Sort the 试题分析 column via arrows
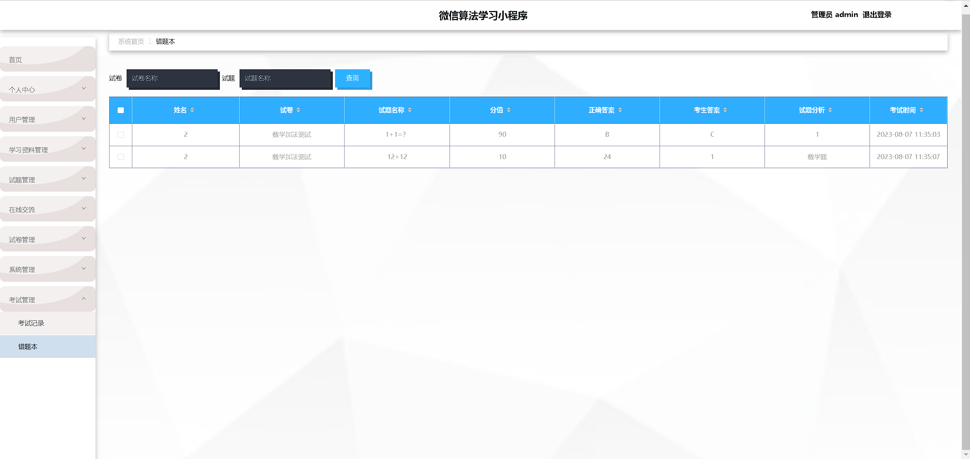Image resolution: width=970 pixels, height=459 pixels. [830, 110]
